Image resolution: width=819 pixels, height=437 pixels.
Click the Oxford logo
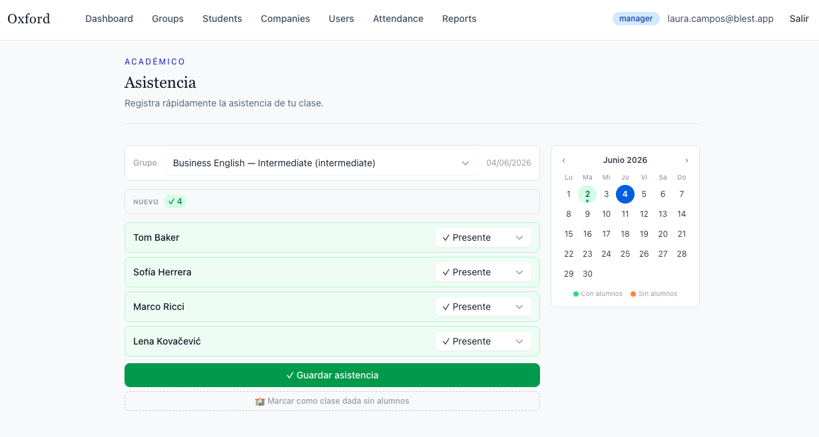(x=29, y=19)
